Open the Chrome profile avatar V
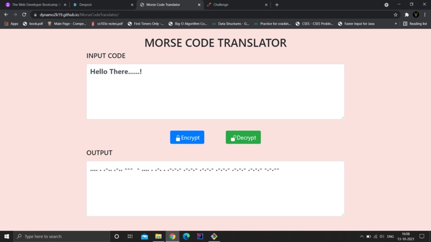 416,15
